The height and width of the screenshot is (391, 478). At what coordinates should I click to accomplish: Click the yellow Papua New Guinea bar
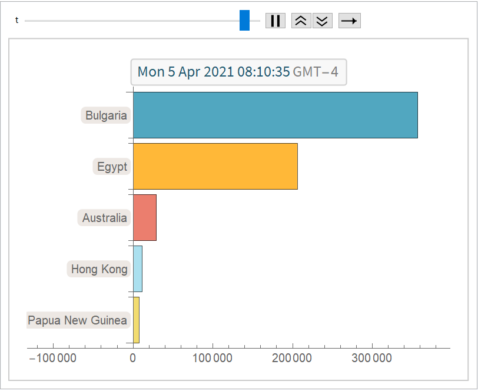click(136, 320)
